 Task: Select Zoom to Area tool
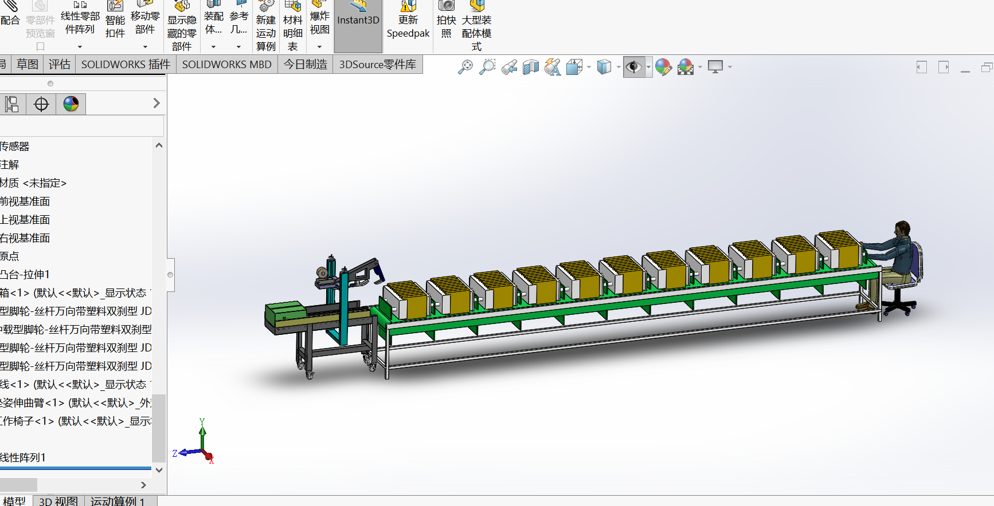(487, 67)
